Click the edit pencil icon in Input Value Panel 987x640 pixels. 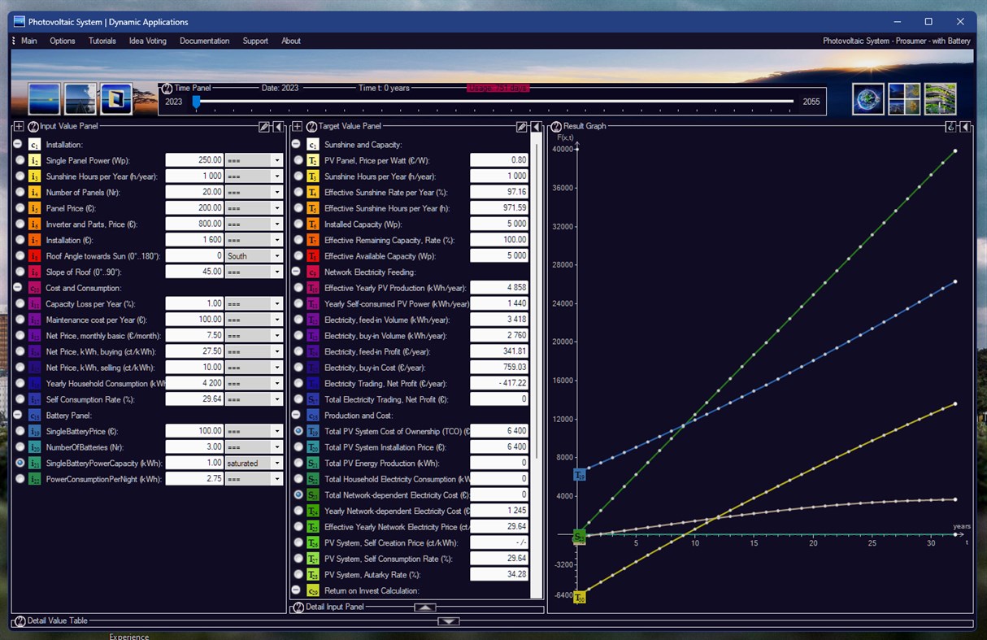tap(264, 127)
